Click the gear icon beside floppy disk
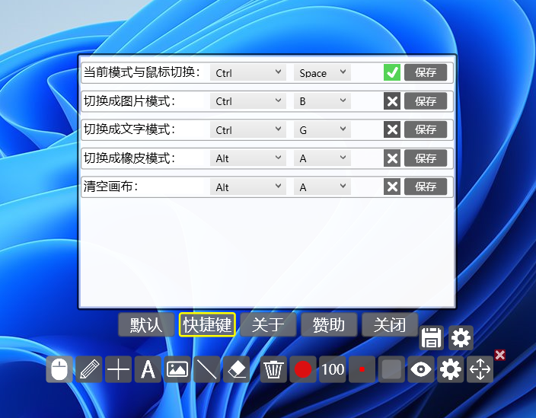 [461, 338]
